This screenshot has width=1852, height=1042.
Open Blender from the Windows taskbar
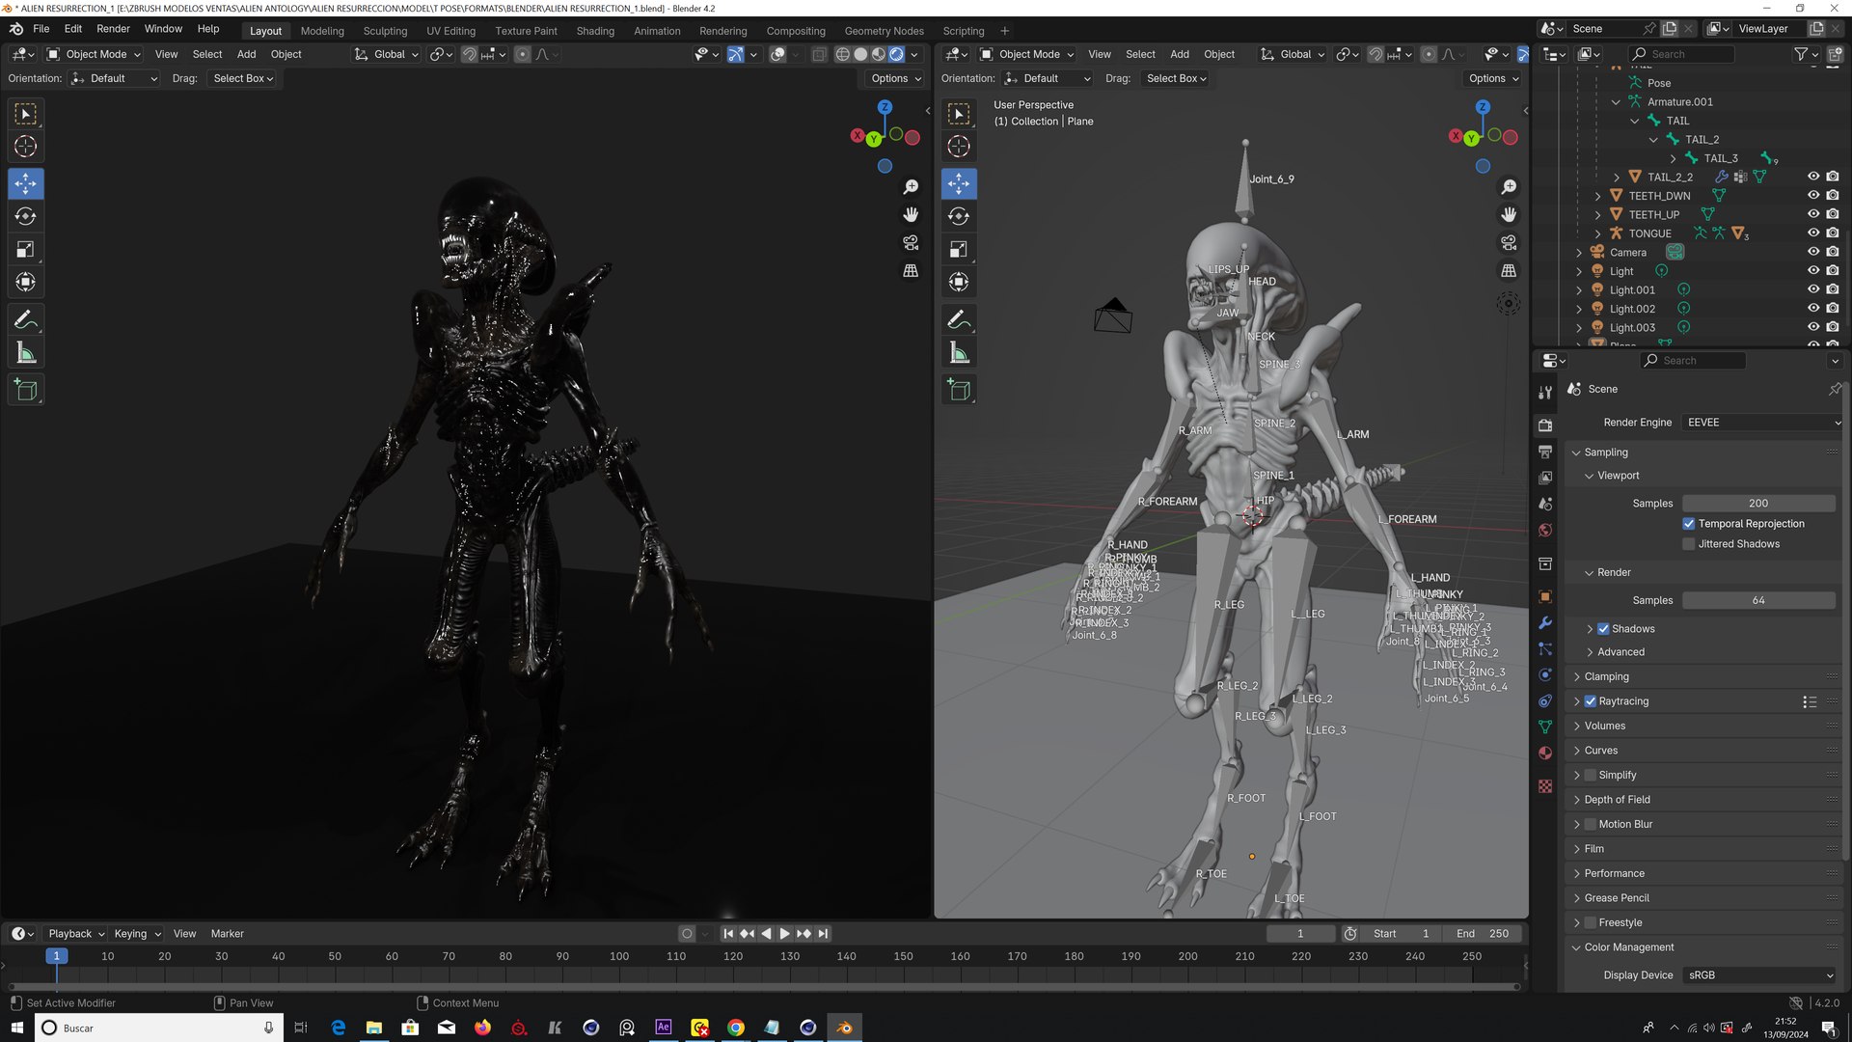coord(844,1028)
